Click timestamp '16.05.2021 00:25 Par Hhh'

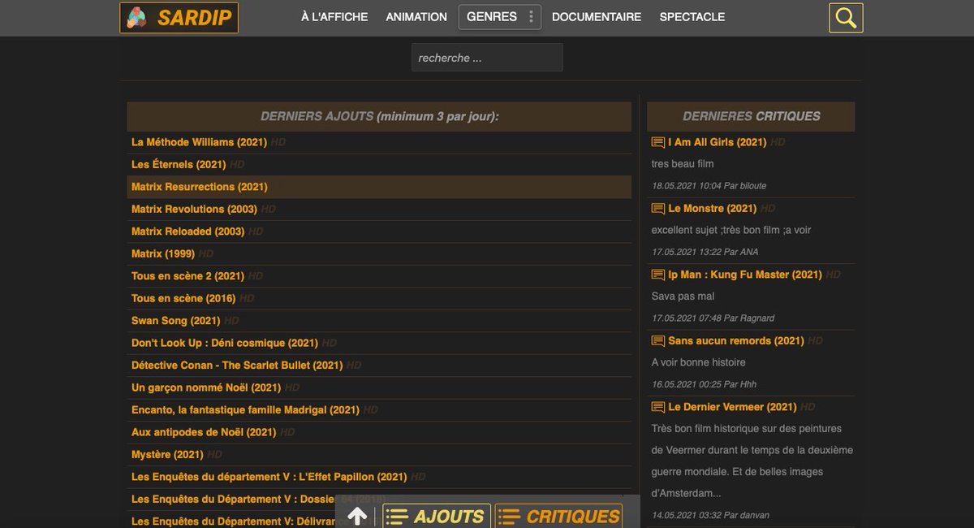click(x=704, y=384)
